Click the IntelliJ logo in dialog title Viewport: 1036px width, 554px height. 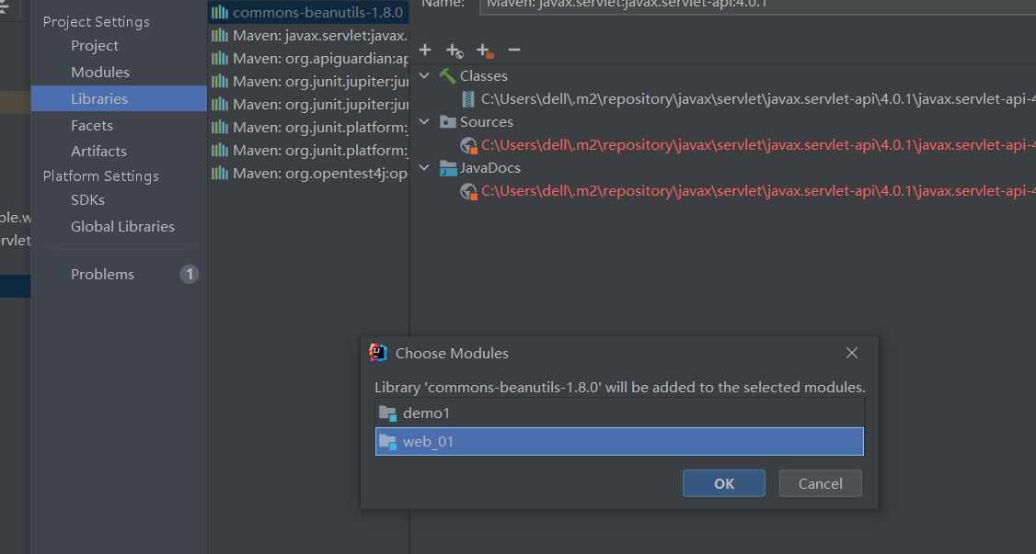click(x=378, y=353)
